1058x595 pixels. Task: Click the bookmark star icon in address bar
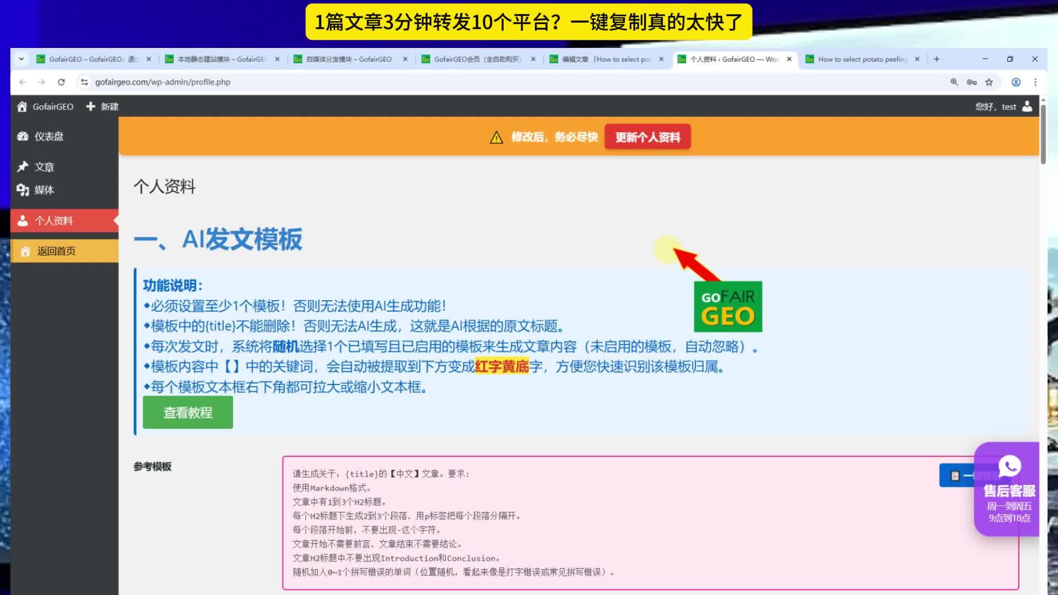(x=989, y=82)
